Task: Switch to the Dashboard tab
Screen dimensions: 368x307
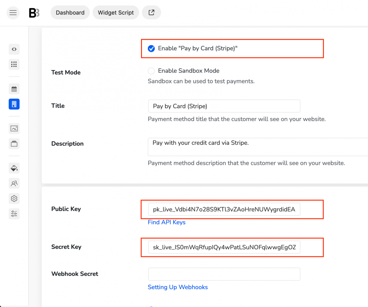Action: (70, 13)
